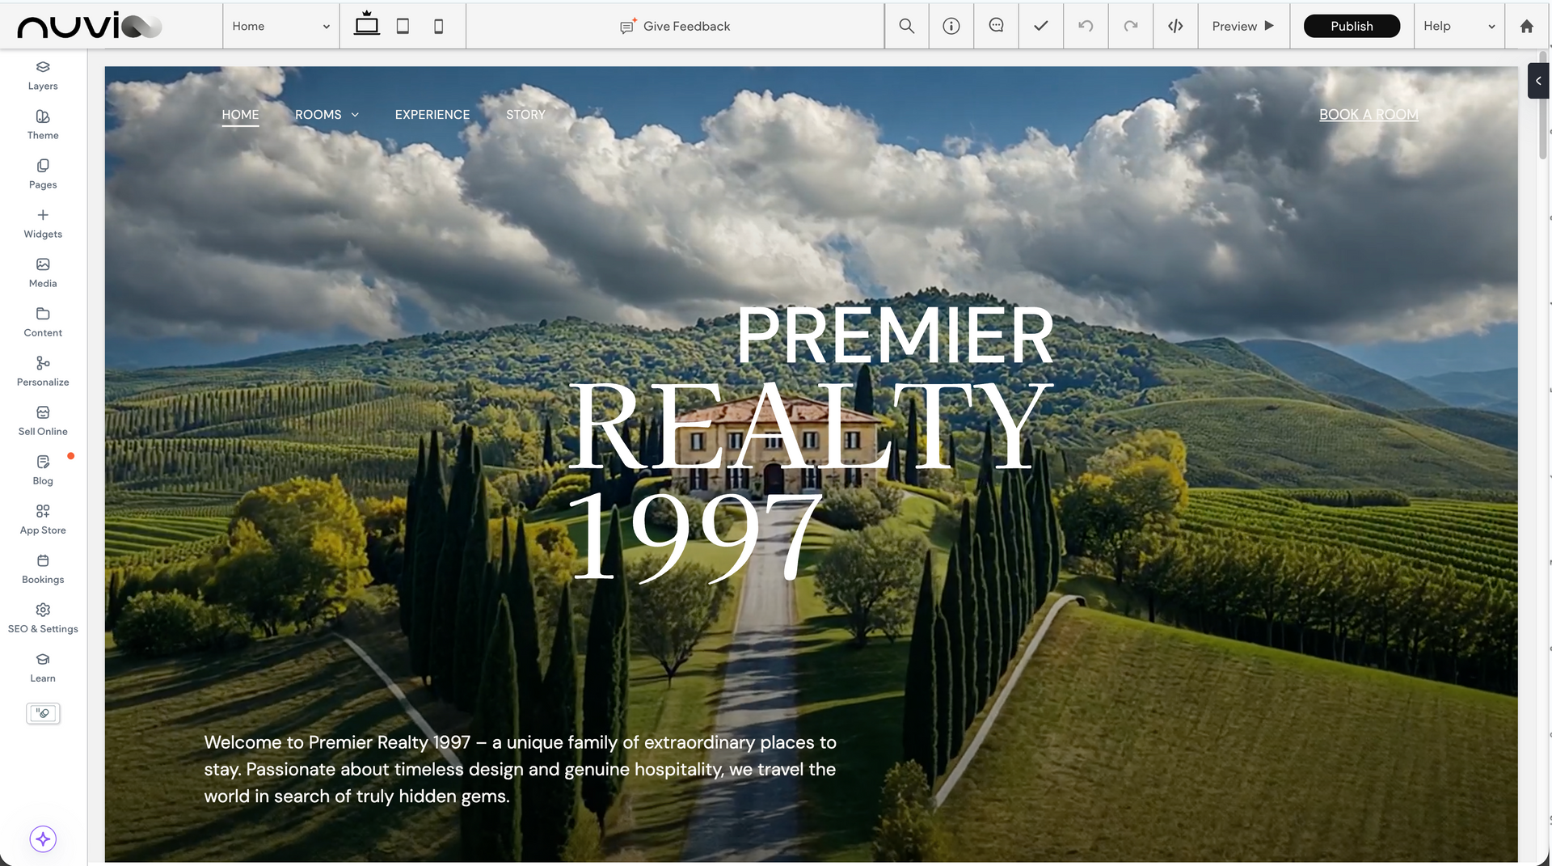The height and width of the screenshot is (866, 1552).
Task: Open the AI assistant button
Action: pos(43,839)
